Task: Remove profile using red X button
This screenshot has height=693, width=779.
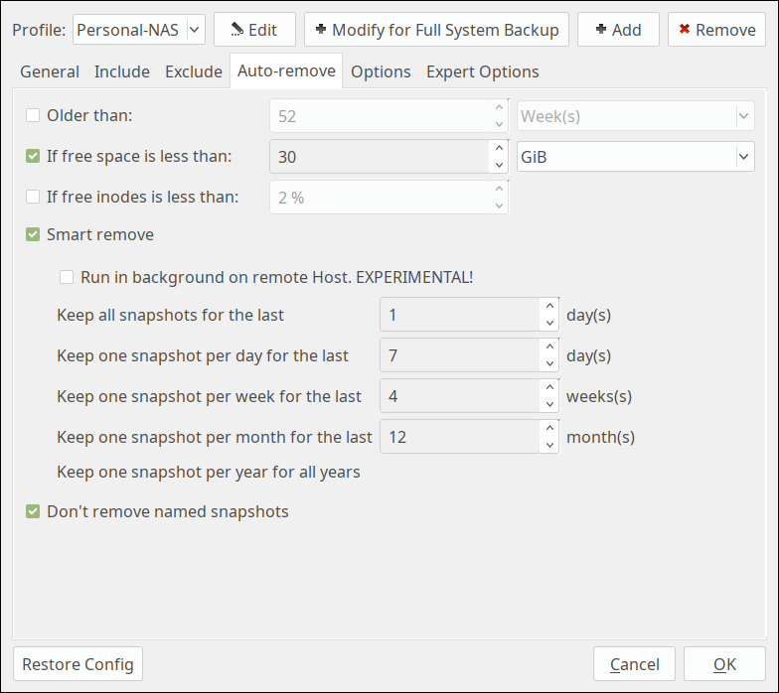Action: (716, 30)
